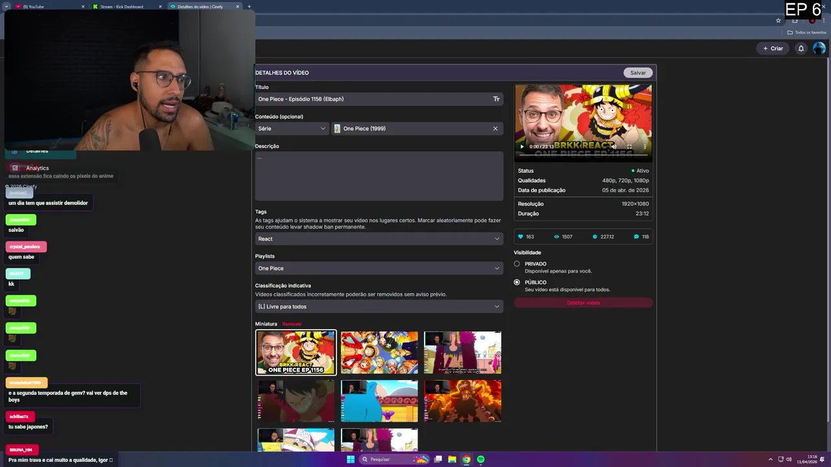Image resolution: width=831 pixels, height=467 pixels.
Task: Clear the One Piece (1999) series selection
Action: (495, 128)
